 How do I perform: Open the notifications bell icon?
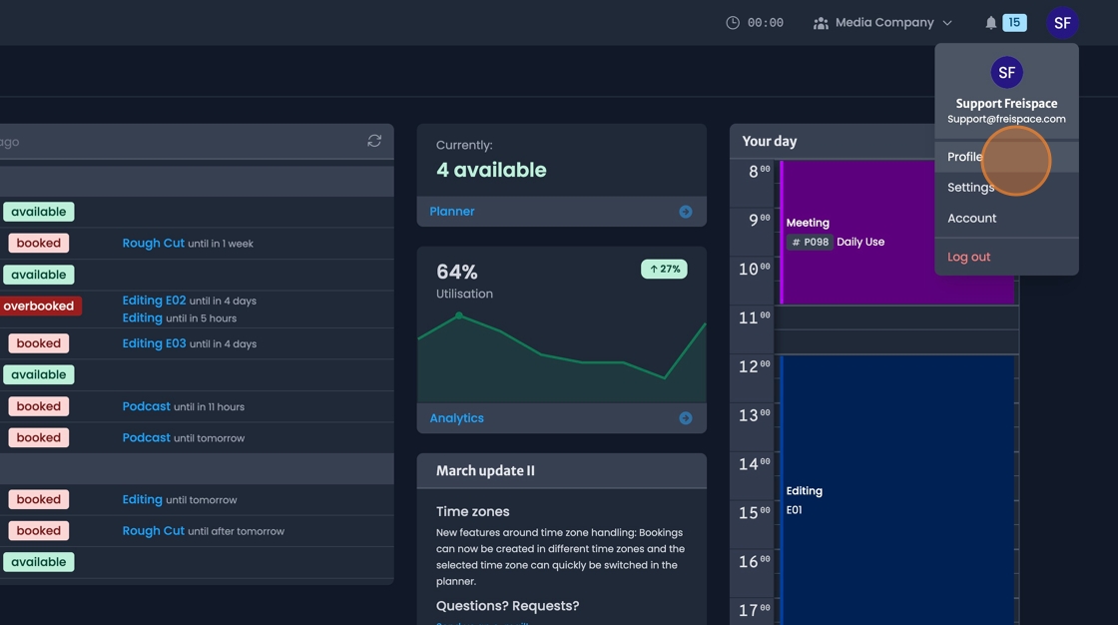point(990,23)
